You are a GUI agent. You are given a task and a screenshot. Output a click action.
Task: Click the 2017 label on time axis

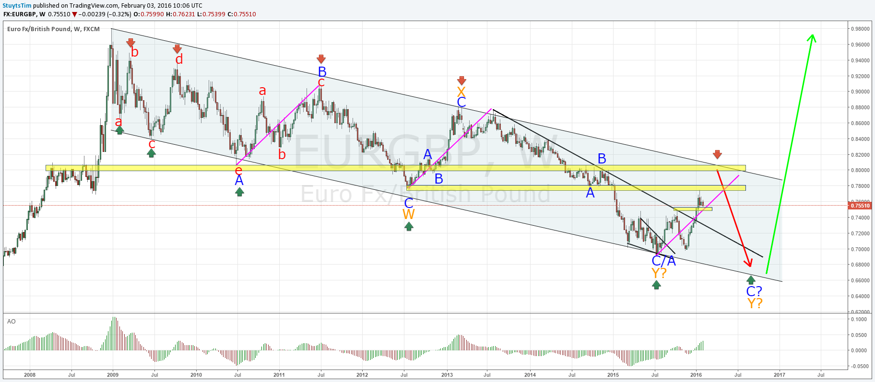point(780,375)
